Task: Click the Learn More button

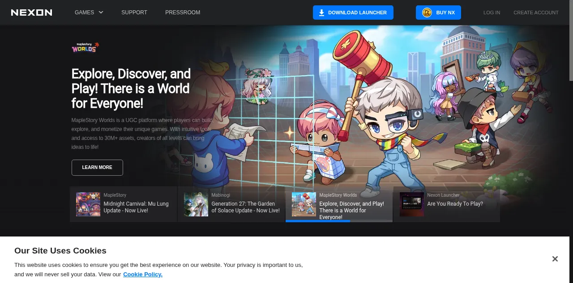Action: coord(97,168)
